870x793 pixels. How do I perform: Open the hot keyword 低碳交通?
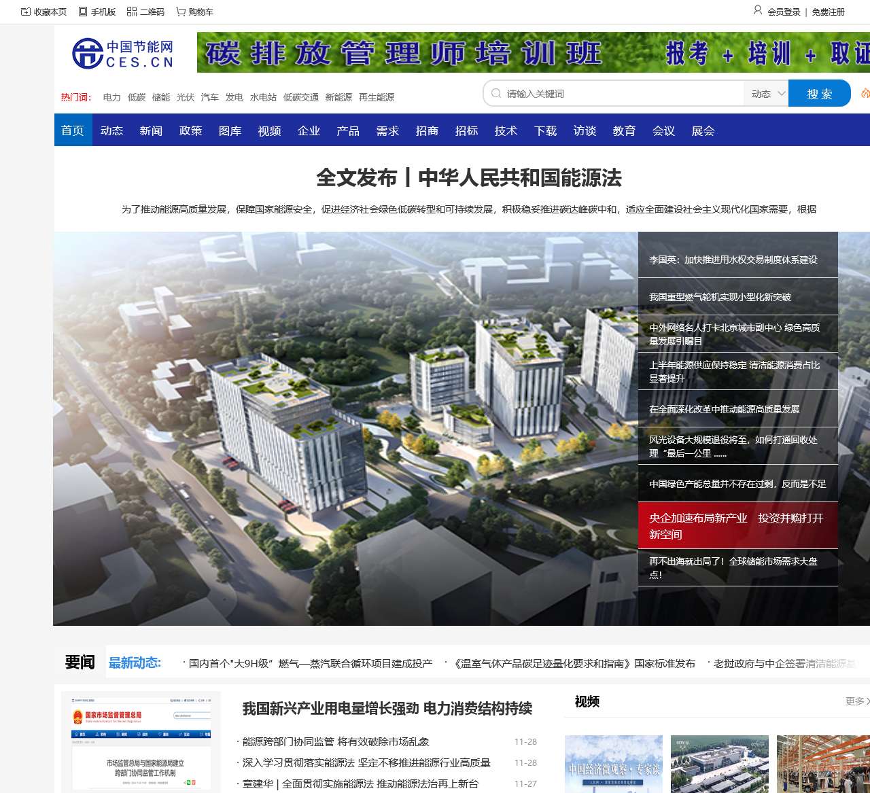point(301,97)
